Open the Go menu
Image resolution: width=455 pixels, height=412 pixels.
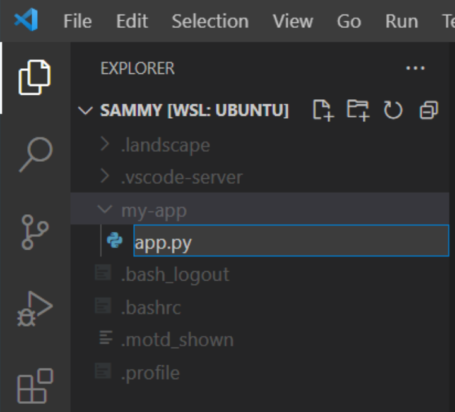349,21
